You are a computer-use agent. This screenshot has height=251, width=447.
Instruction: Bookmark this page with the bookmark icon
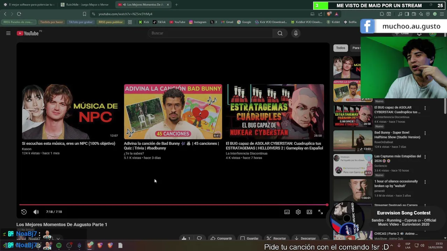coord(85,14)
